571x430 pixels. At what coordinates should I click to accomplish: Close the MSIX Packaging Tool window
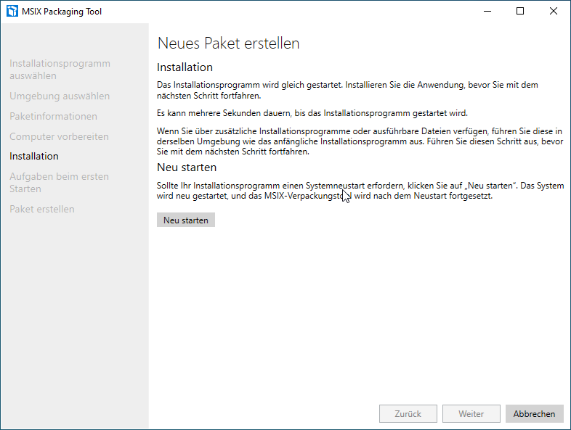[553, 12]
